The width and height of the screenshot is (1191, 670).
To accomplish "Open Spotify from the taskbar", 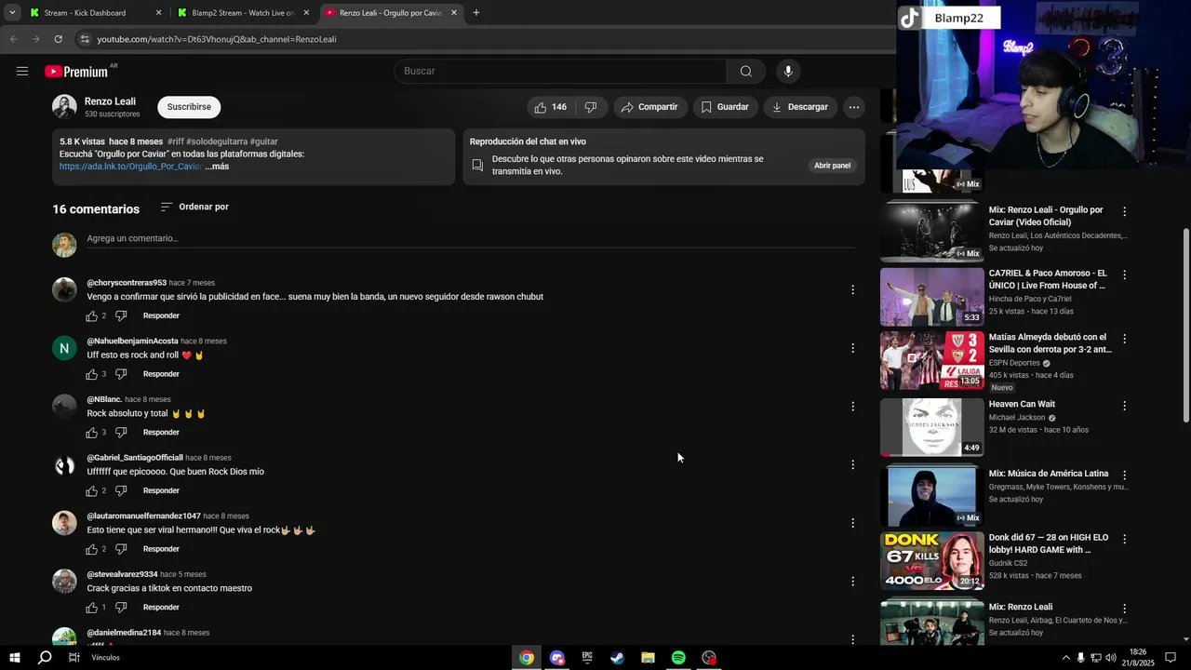I will (678, 658).
